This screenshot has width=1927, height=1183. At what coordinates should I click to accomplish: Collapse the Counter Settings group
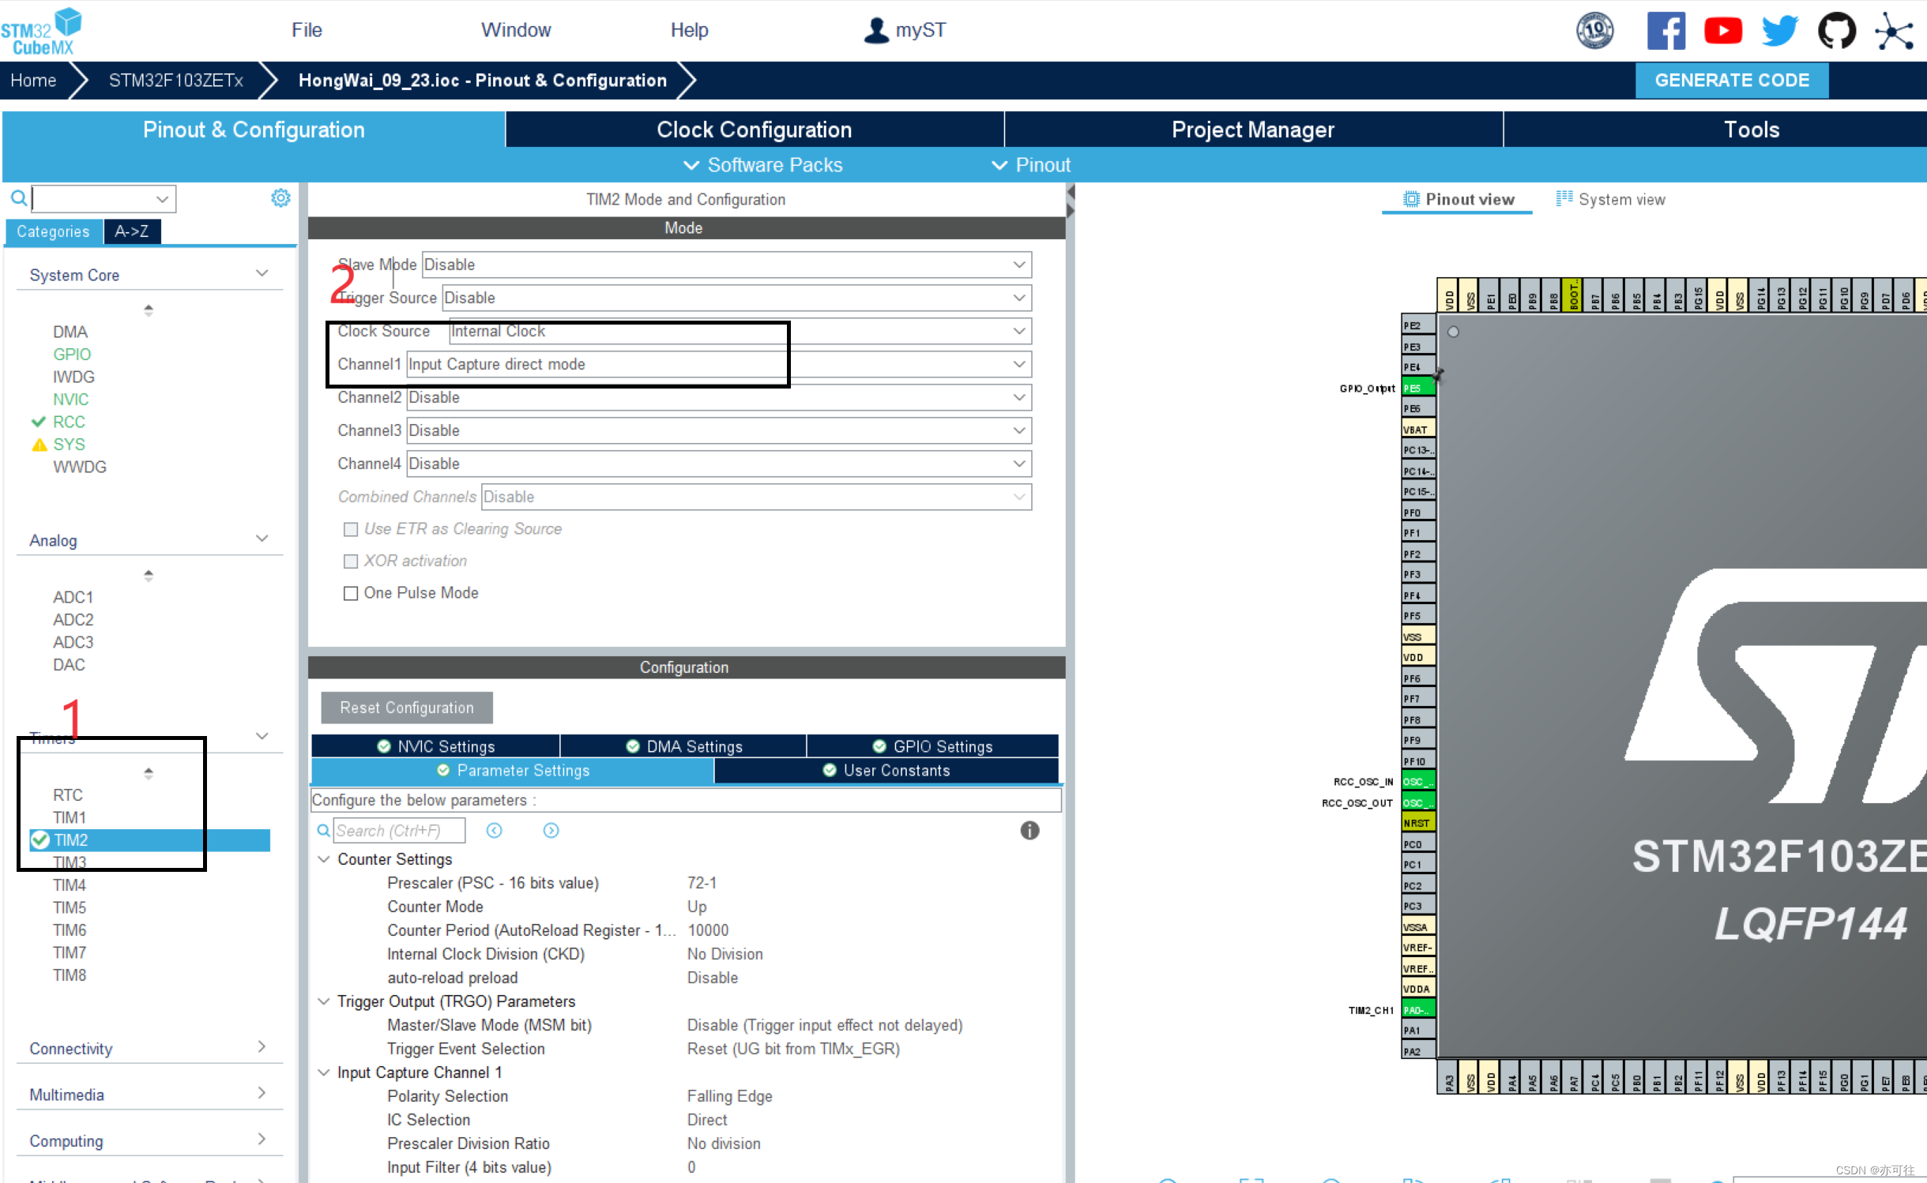[x=323, y=859]
